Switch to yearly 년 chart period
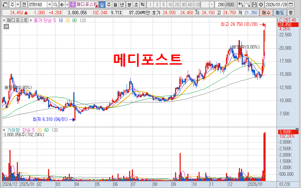Image resolution: width=301 pixels, height=188 pixels. (x=122, y=5)
